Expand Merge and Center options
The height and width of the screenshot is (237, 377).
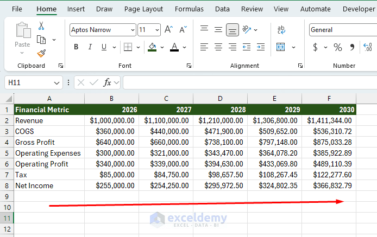[x=293, y=47]
